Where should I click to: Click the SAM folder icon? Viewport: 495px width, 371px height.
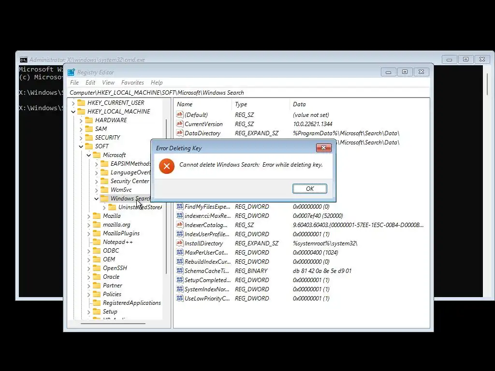[x=89, y=128]
